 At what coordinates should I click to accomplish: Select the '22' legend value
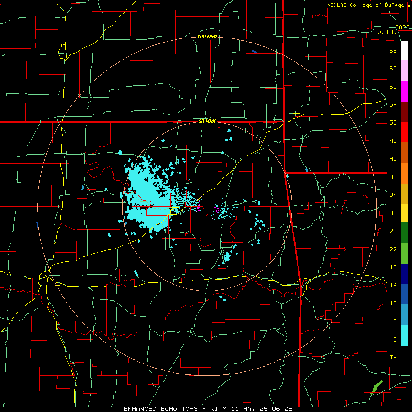[x=393, y=249]
